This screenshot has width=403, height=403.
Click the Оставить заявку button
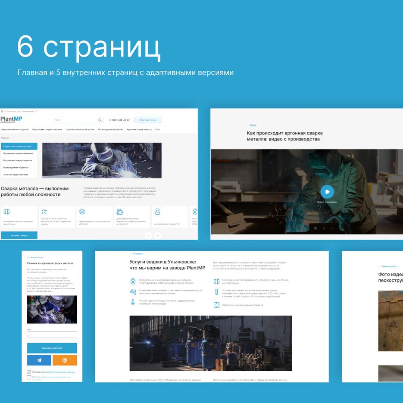point(19,235)
